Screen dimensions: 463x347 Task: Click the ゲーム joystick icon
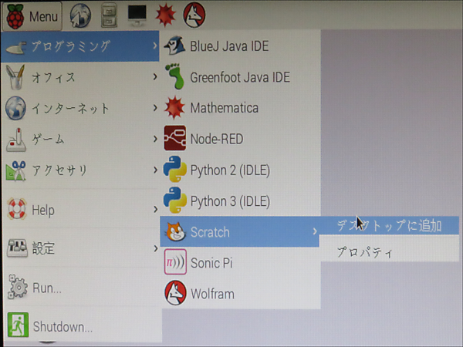click(16, 140)
